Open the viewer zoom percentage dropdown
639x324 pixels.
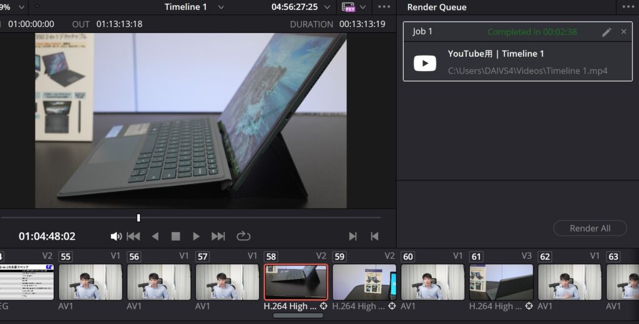coord(22,7)
